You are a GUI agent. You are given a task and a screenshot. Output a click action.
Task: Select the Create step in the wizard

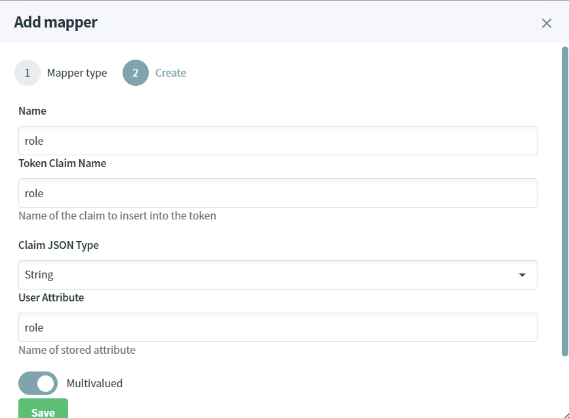tap(170, 73)
